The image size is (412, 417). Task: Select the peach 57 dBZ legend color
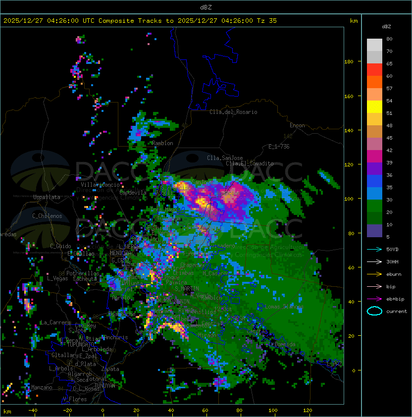click(x=374, y=95)
